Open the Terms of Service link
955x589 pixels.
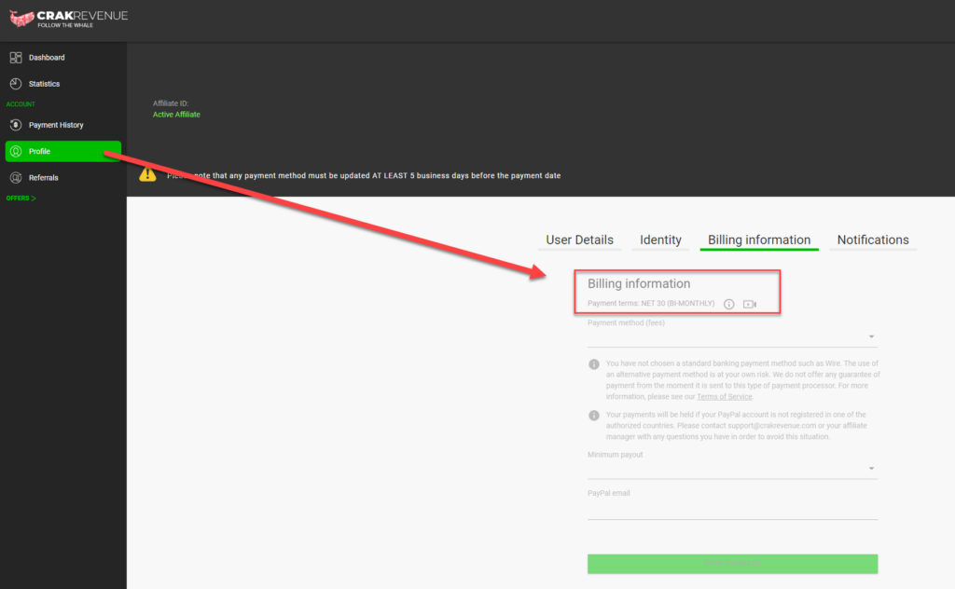tap(725, 395)
